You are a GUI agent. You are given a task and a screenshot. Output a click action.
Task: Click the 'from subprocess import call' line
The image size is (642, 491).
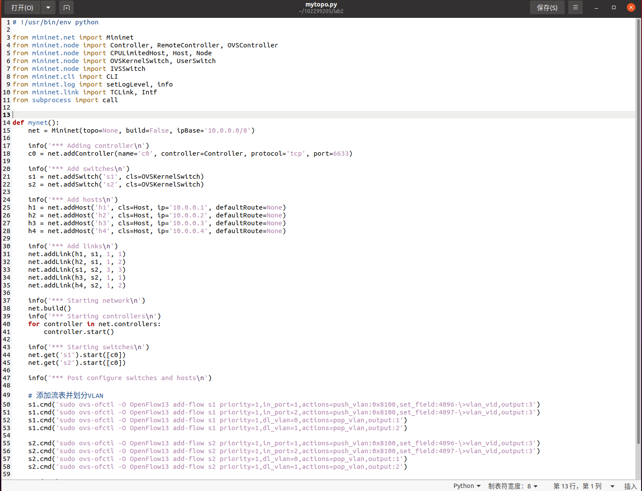click(x=65, y=100)
